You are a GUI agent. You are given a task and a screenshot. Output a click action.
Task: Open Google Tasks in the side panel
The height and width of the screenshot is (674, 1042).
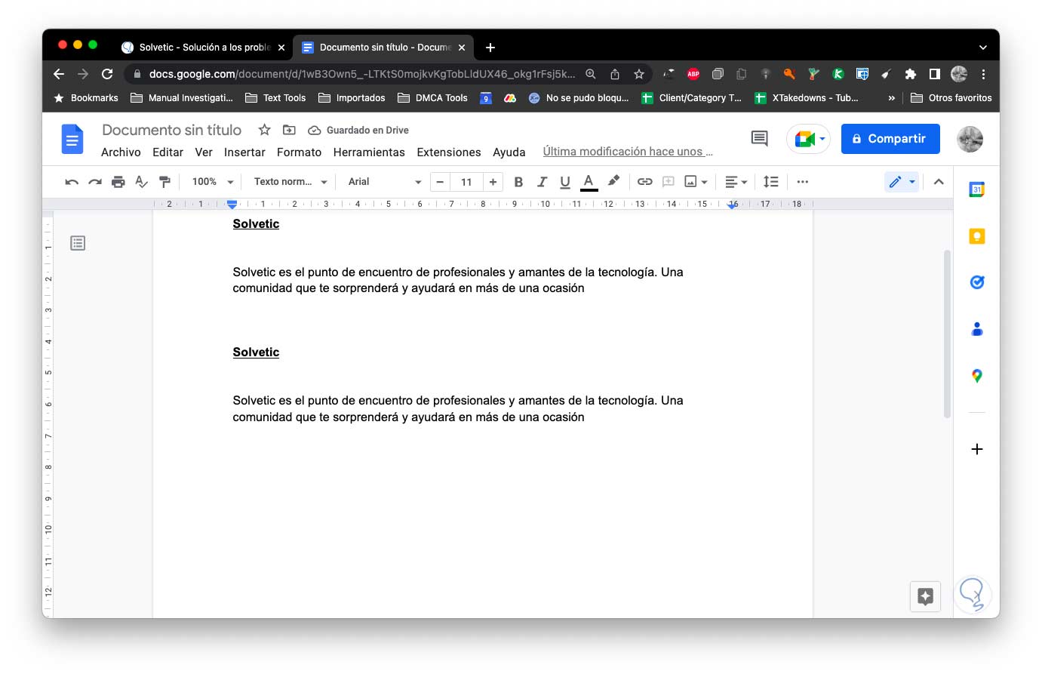[977, 282]
